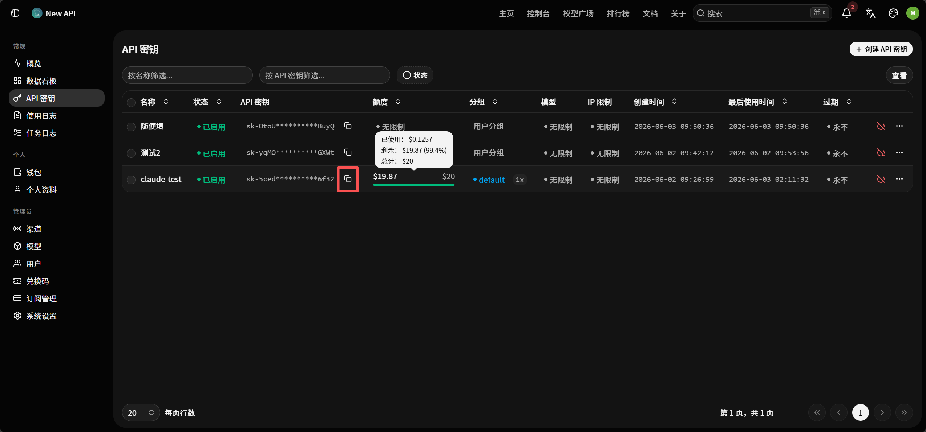
Task: Go to the last page
Action: [x=904, y=412]
